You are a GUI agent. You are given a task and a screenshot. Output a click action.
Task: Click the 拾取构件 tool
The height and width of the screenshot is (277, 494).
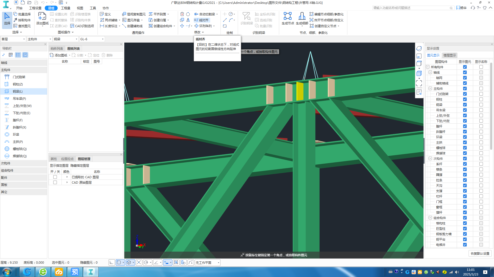(x=22, y=20)
